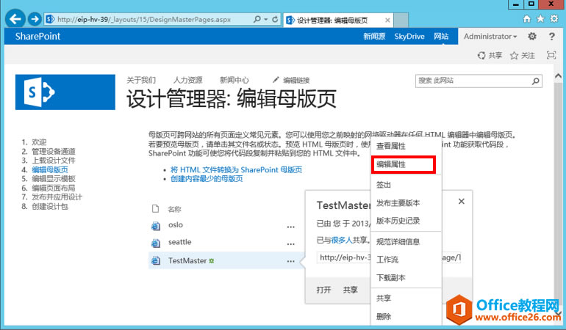This screenshot has width=566, height=330.
Task: Open browser Tools gear icon
Action: (x=554, y=19)
